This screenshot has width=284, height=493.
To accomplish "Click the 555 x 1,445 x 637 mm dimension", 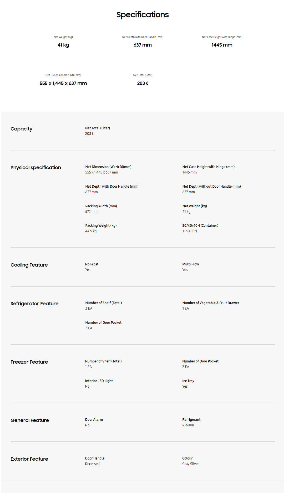I will pos(63,83).
